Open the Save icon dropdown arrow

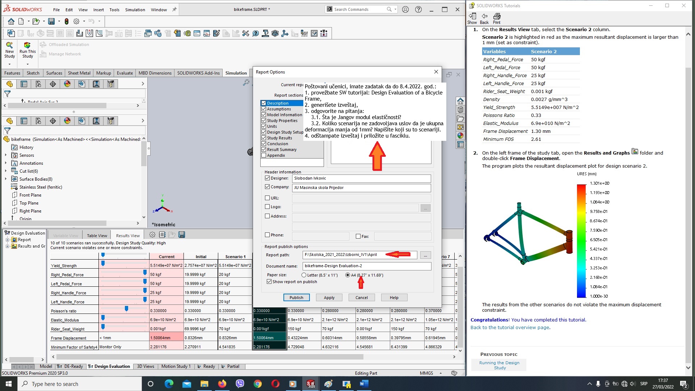[59, 21]
